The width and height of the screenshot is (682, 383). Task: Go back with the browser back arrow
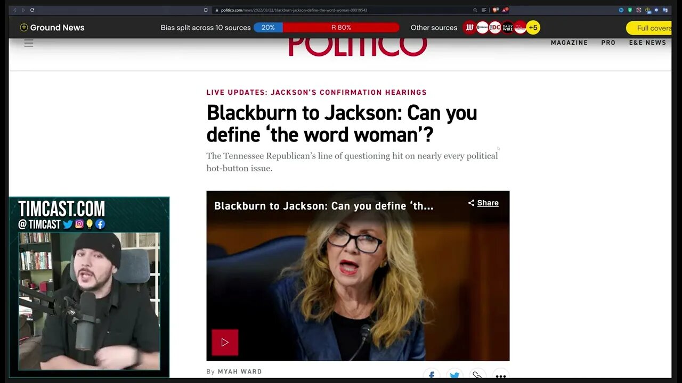[x=14, y=10]
